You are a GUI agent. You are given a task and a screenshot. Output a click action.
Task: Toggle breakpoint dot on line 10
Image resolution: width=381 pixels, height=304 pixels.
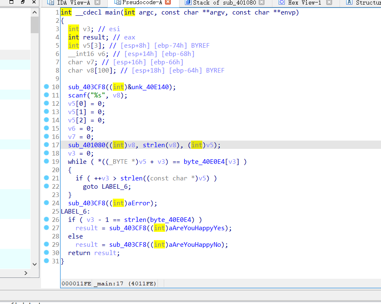click(x=46, y=87)
